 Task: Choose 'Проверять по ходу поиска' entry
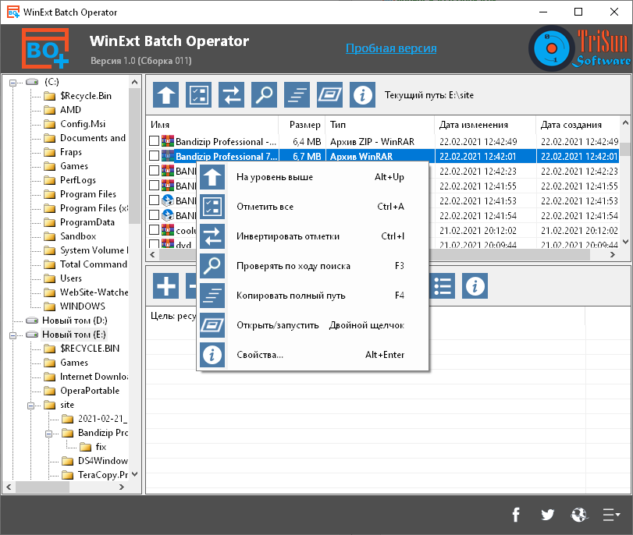[293, 266]
